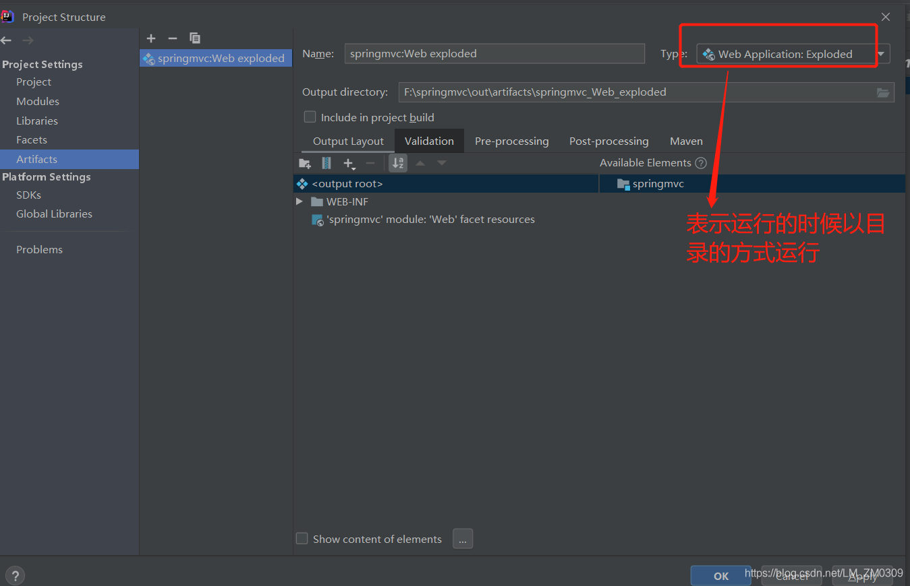The height and width of the screenshot is (586, 910).
Task: Close the Project Structure dialog
Action: click(x=885, y=17)
